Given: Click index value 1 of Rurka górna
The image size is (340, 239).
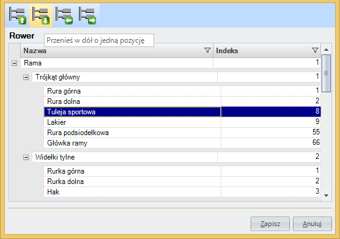Looking at the screenshot, I should [317, 171].
